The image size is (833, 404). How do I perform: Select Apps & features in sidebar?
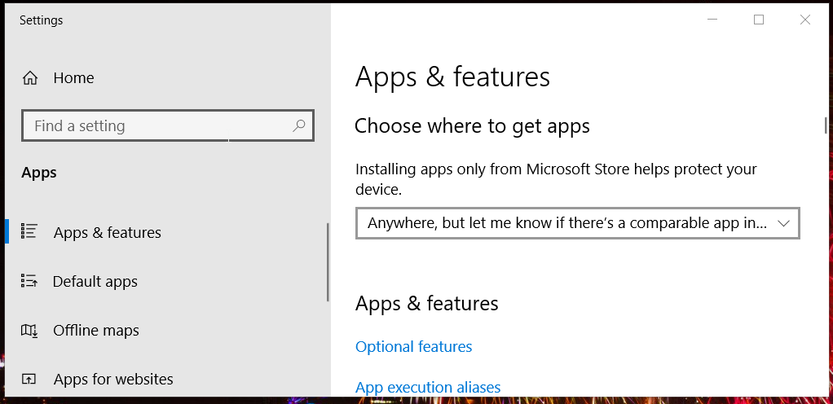108,232
